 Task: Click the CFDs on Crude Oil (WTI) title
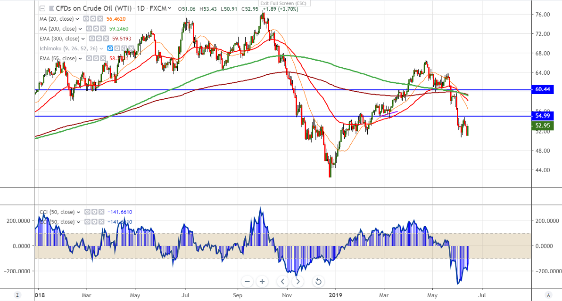[x=94, y=8]
